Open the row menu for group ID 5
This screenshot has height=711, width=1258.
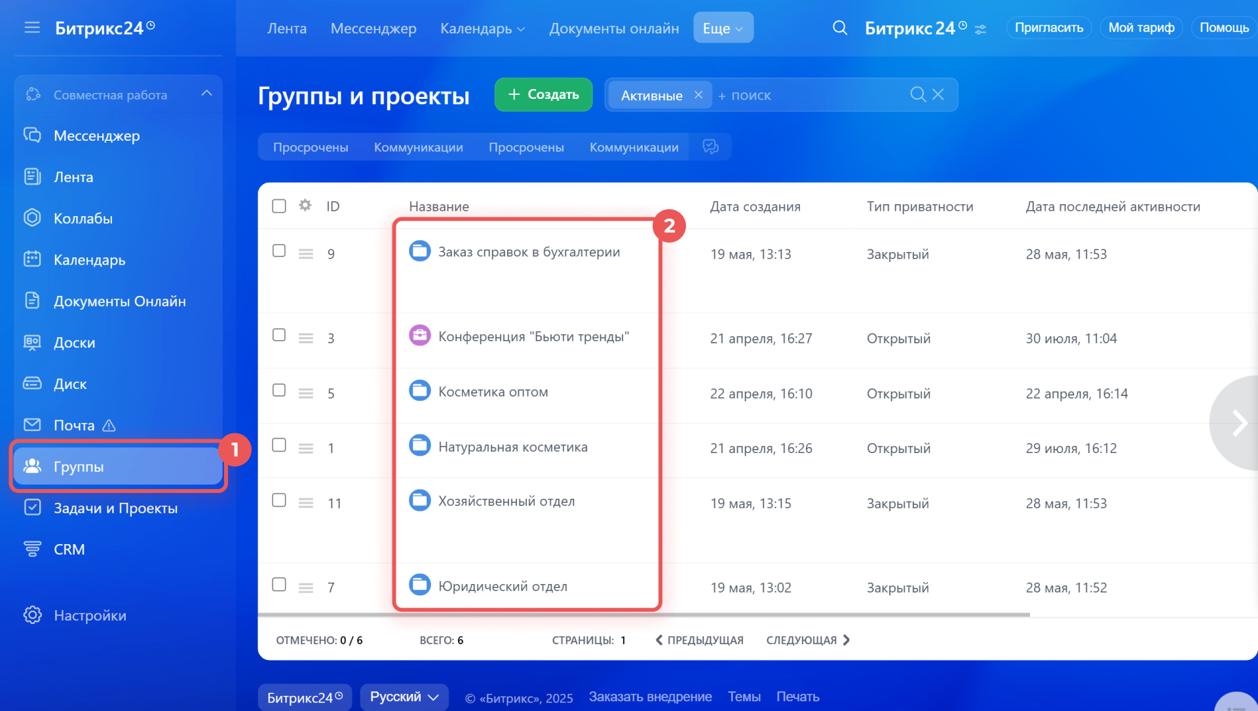(x=306, y=393)
